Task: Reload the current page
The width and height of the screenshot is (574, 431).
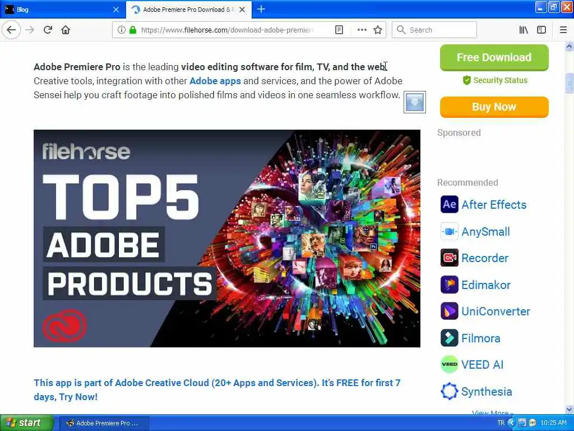Action: click(48, 30)
